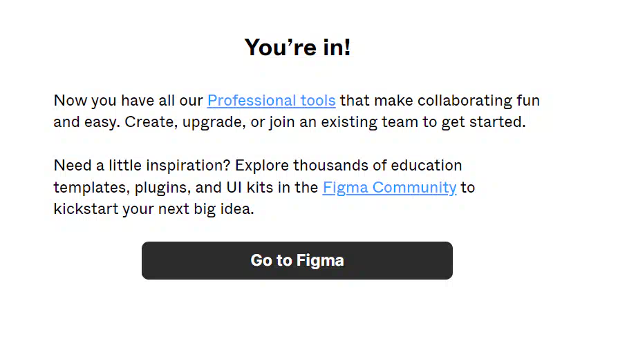Click the text Explore thousands of education
Viewport: 618px width, 341px height.
pos(348,166)
